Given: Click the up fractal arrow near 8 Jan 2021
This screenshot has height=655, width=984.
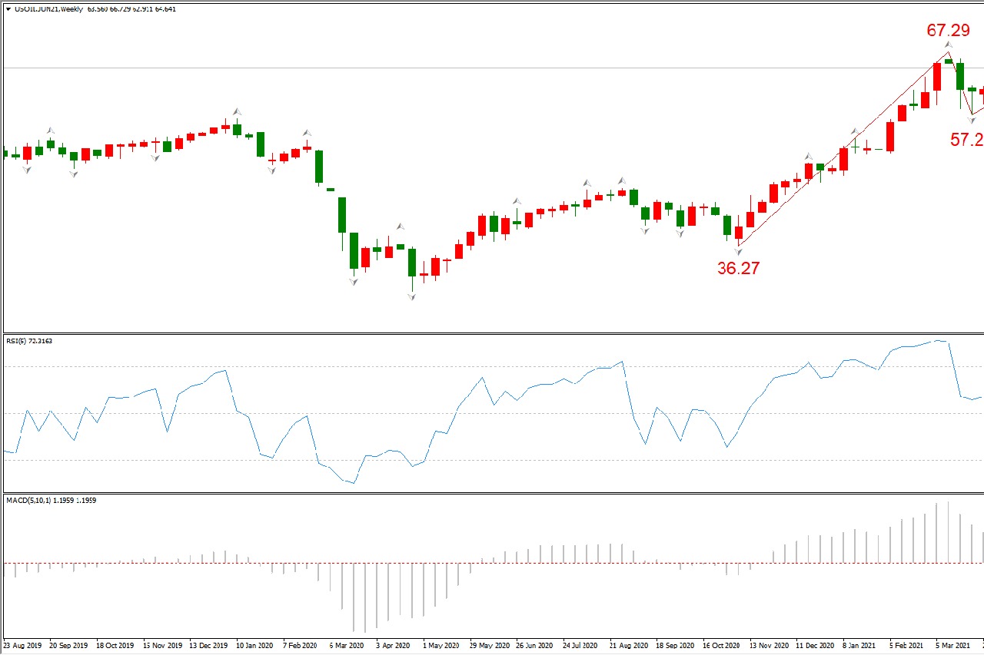Looking at the screenshot, I should point(854,132).
